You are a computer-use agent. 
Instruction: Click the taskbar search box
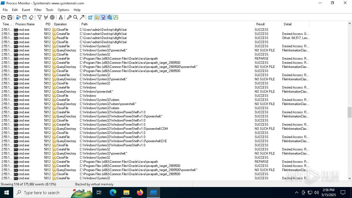point(53,193)
